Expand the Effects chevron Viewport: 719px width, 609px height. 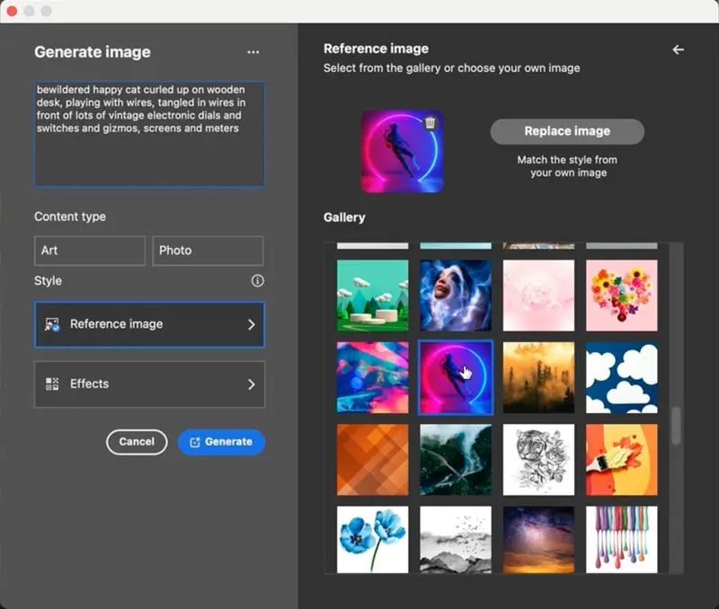point(252,384)
